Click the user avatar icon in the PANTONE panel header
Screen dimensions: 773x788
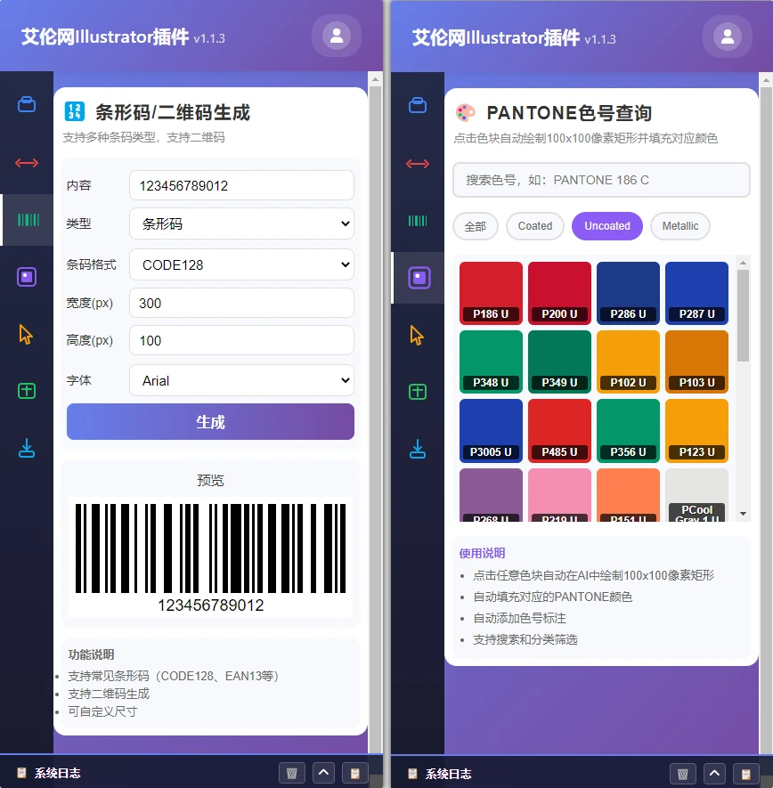[x=728, y=37]
